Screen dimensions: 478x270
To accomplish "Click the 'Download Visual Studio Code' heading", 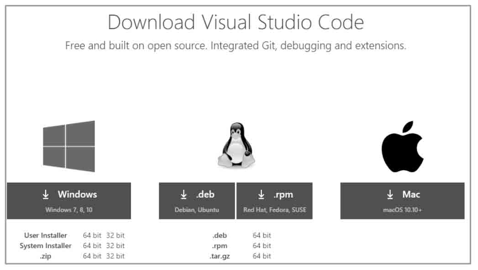I will point(236,22).
